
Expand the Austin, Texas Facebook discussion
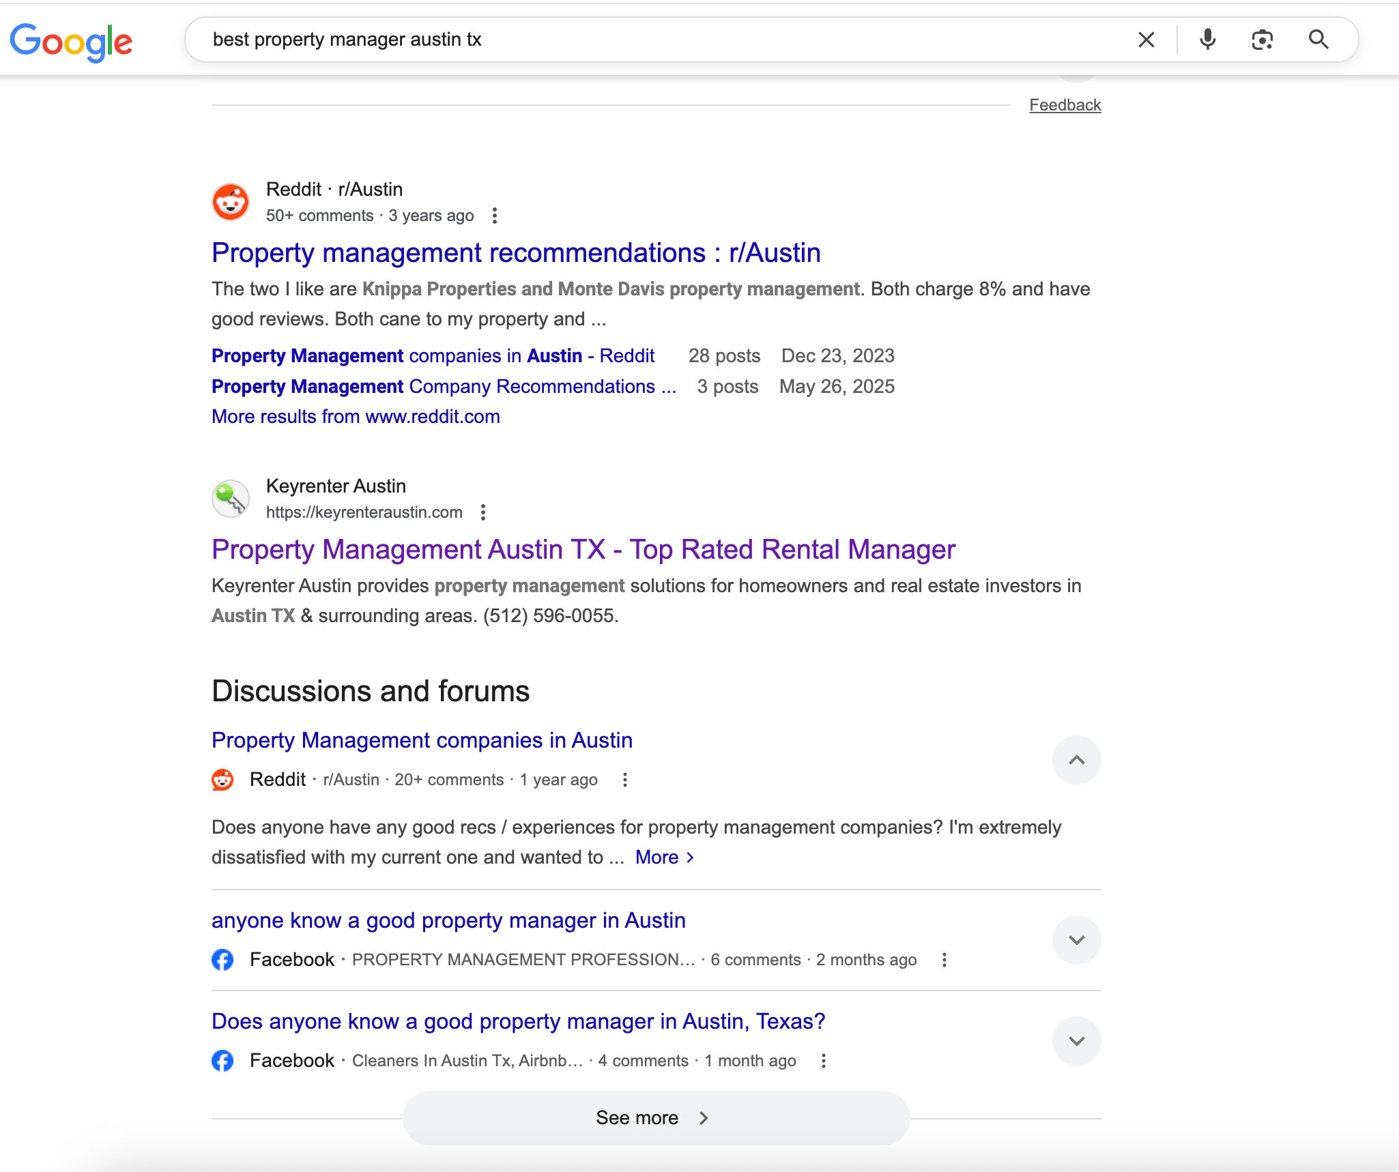(1076, 1041)
